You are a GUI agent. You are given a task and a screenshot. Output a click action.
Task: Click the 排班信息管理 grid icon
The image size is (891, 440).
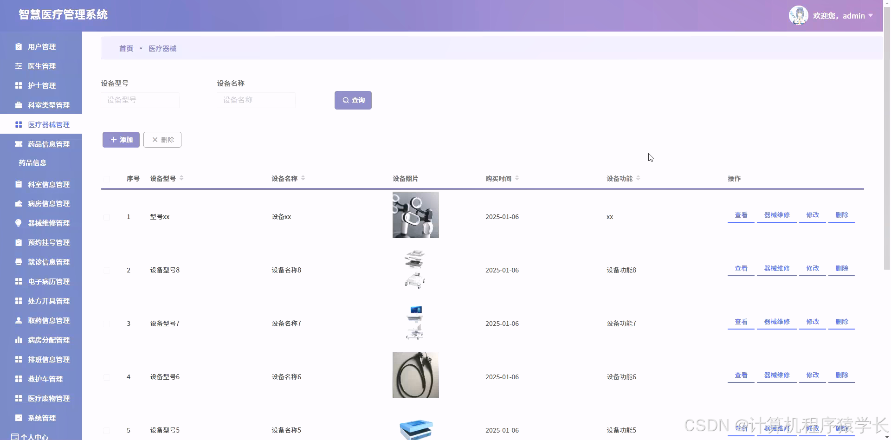coord(19,359)
